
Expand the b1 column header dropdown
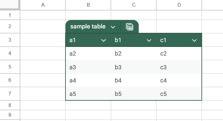coord(149,40)
